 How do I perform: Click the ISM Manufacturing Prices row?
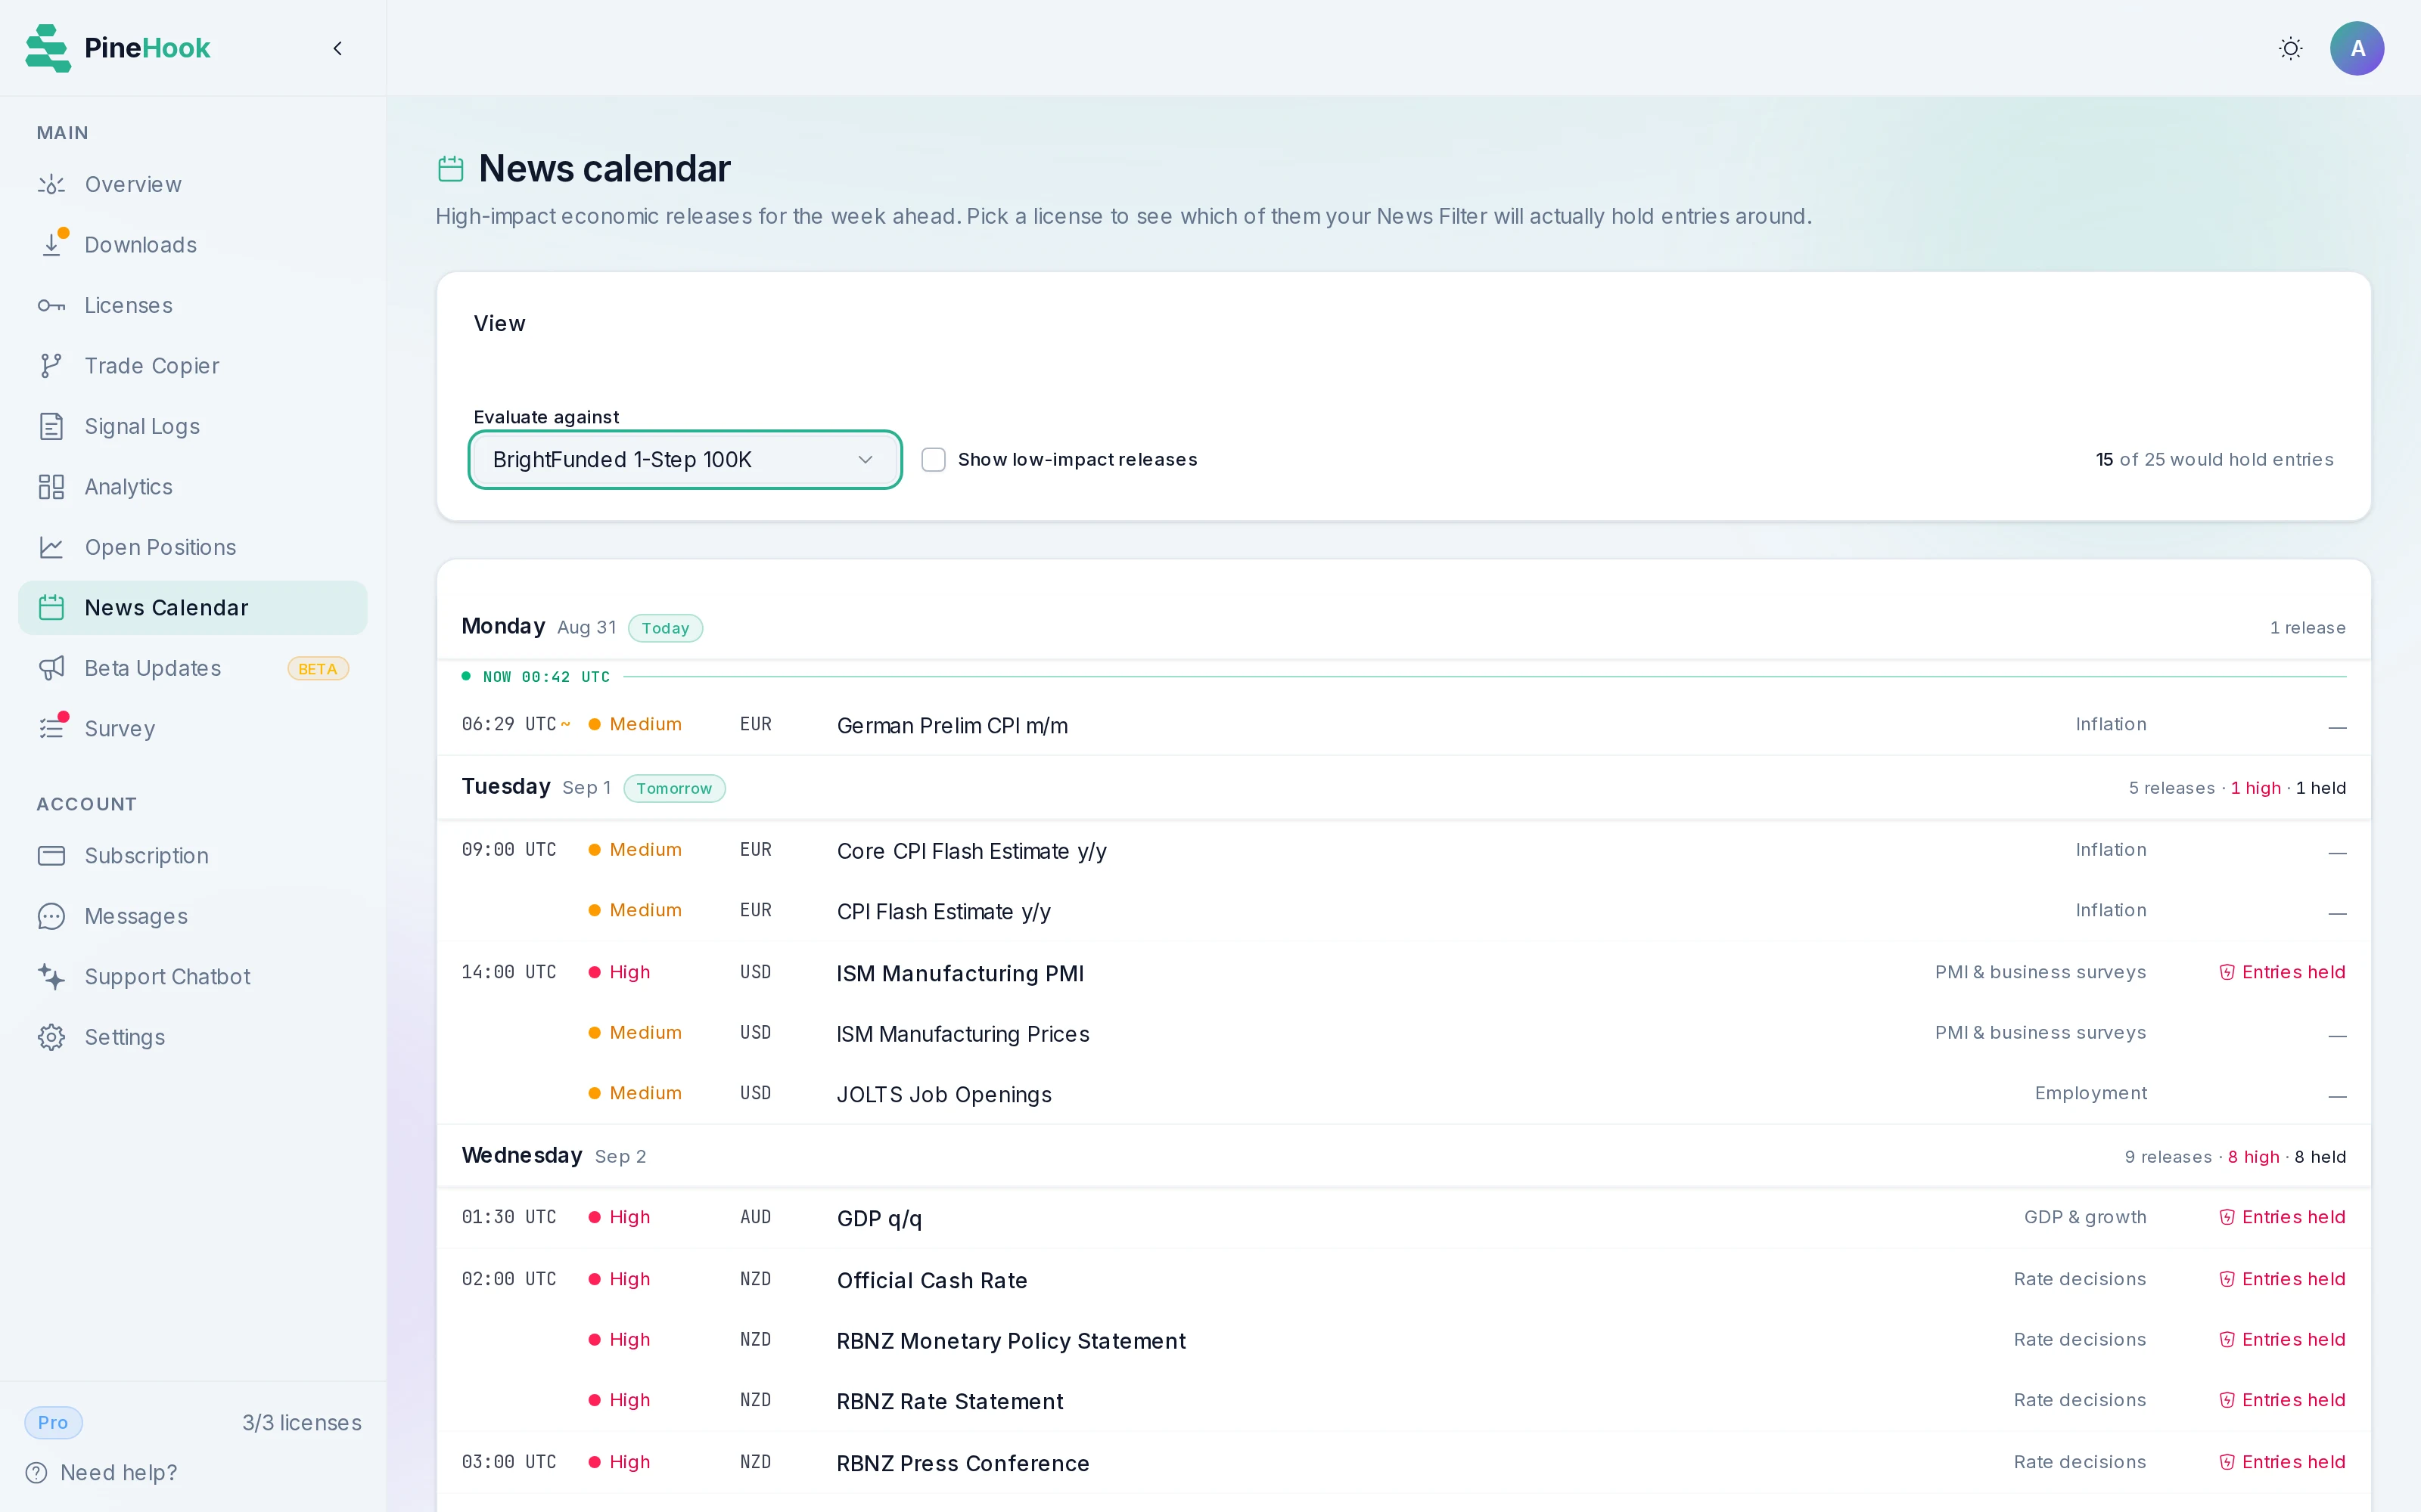click(1403, 1033)
